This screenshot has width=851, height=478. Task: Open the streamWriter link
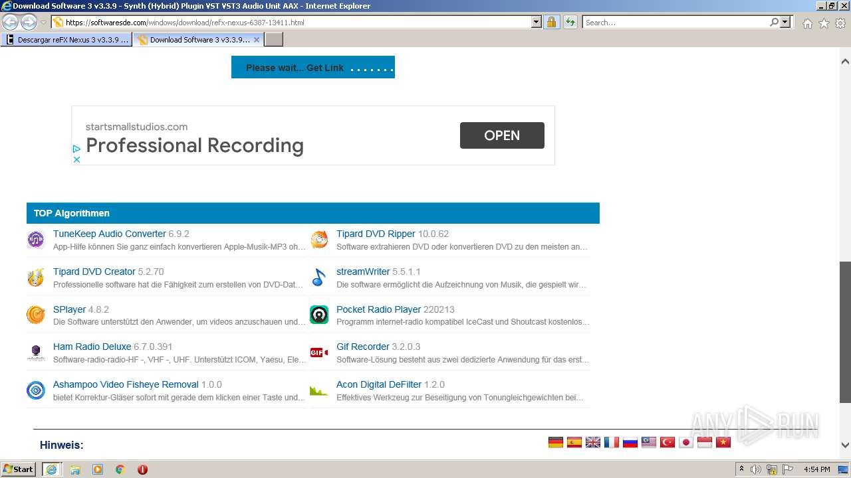point(363,272)
